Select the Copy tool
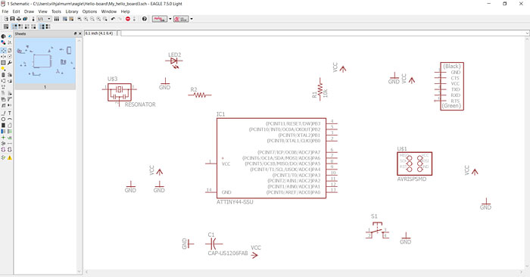This screenshot has width=530, height=277. tap(9, 50)
